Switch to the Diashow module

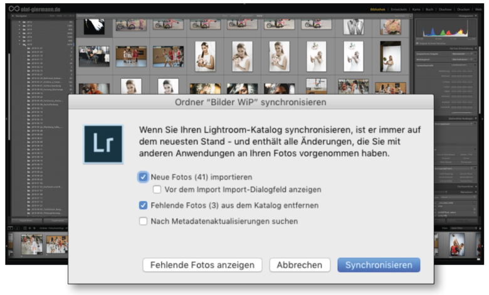pyautogui.click(x=445, y=9)
